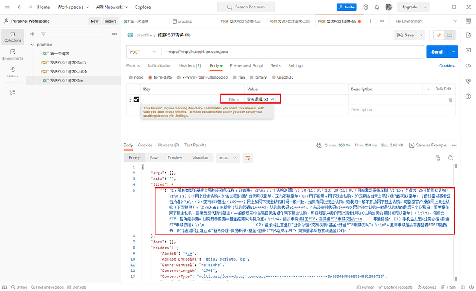476x291 pixels.
Task: Open the No Environment dropdown
Action: click(x=426, y=21)
